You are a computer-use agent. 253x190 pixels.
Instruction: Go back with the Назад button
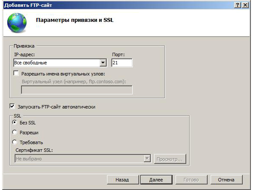(x=123, y=180)
